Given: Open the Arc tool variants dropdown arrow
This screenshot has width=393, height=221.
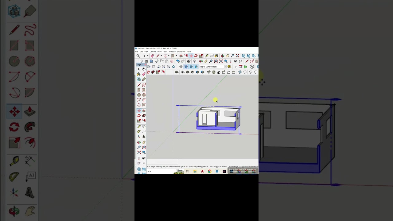Looking at the screenshot, I should pyautogui.click(x=169, y=56).
